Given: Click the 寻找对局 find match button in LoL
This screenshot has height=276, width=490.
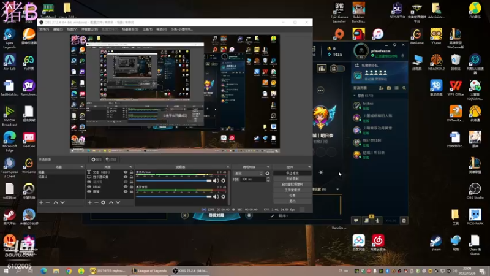Looking at the screenshot, I should [x=216, y=216].
